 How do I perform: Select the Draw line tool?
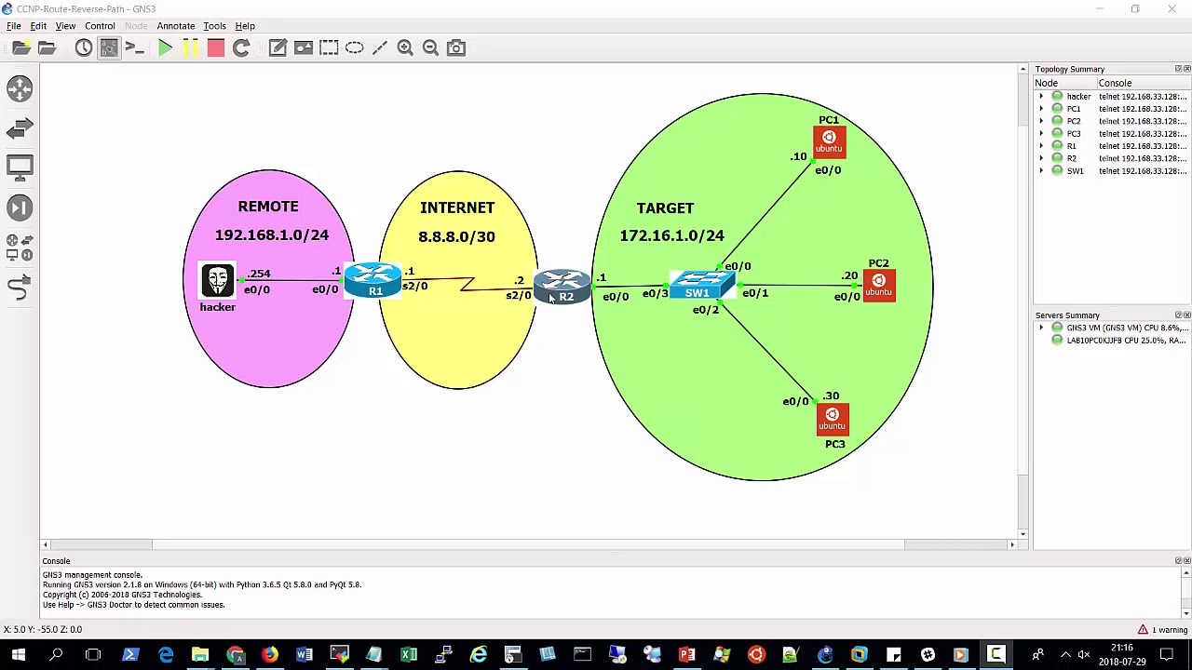379,47
